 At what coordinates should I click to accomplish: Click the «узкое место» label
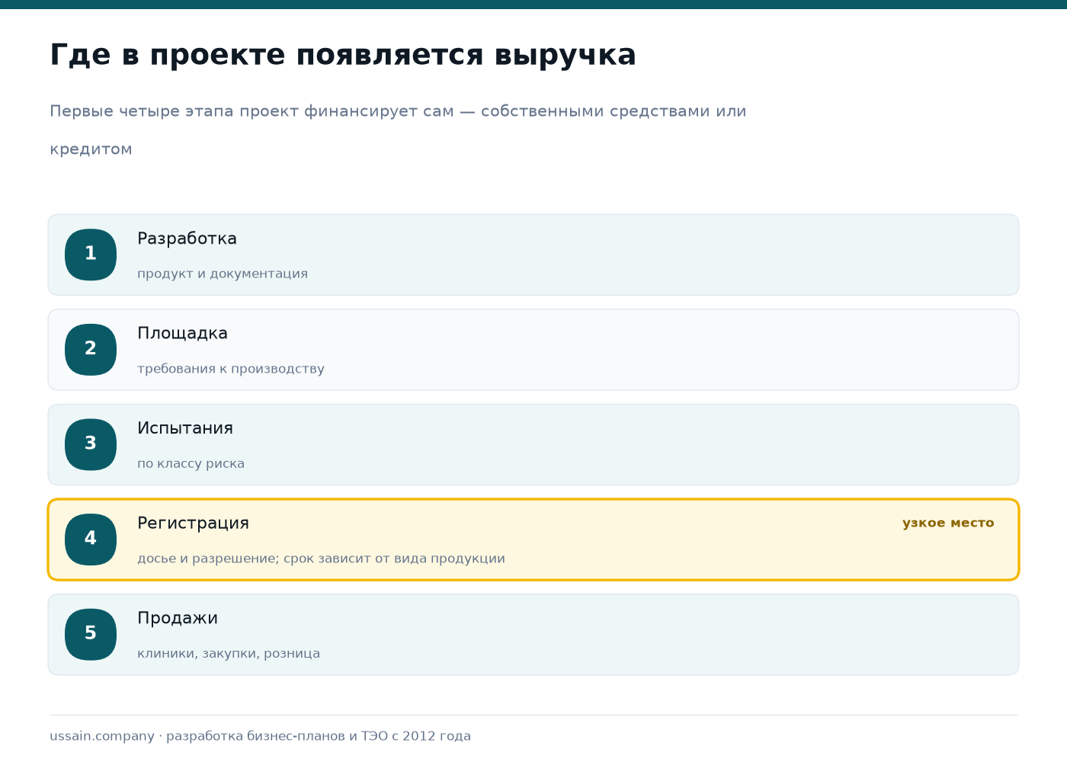[948, 523]
